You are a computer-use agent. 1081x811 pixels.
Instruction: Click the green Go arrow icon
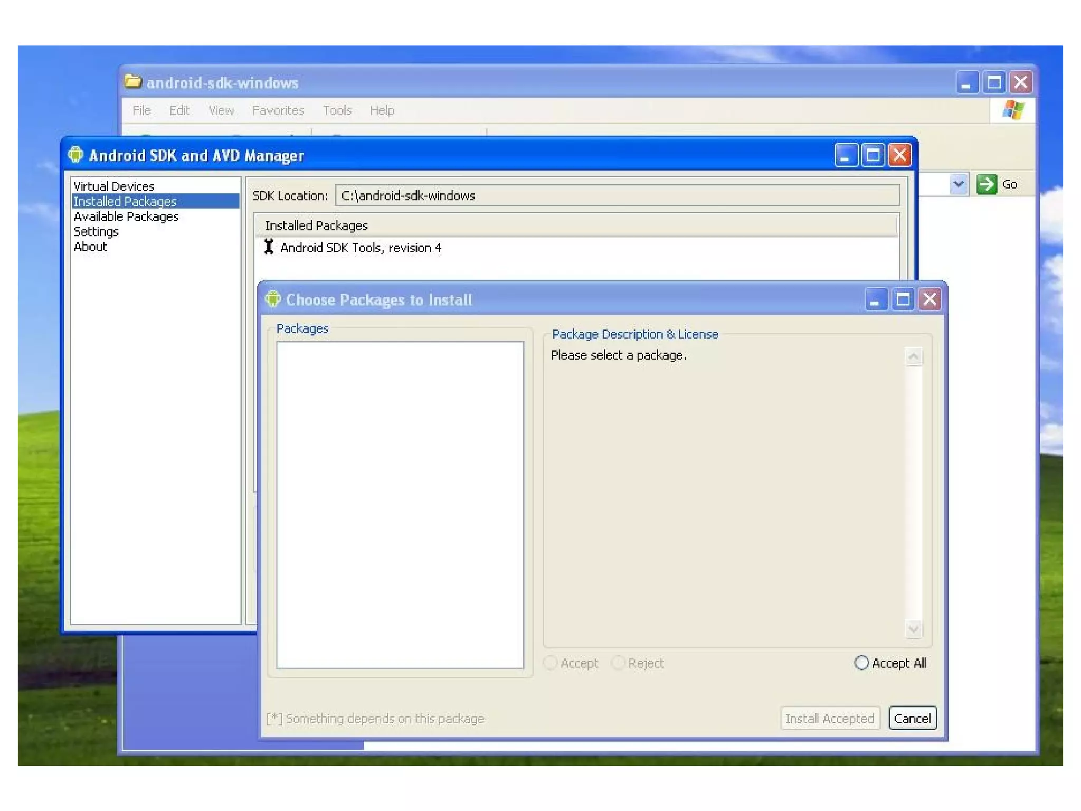coord(986,184)
